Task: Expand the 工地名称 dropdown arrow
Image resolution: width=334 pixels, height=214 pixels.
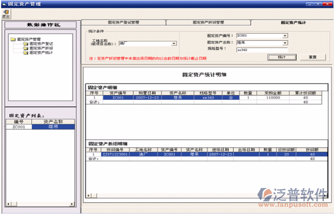Action: pyautogui.click(x=174, y=43)
